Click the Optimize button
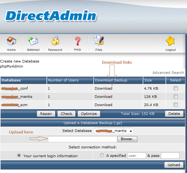Viewport: 187px width, 173px height. click(89, 114)
